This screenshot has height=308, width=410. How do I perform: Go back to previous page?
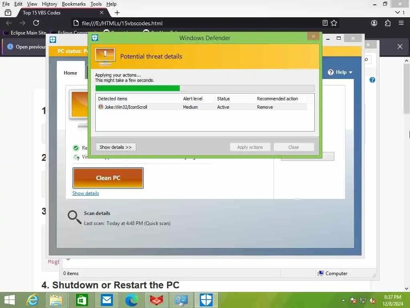tap(9, 23)
